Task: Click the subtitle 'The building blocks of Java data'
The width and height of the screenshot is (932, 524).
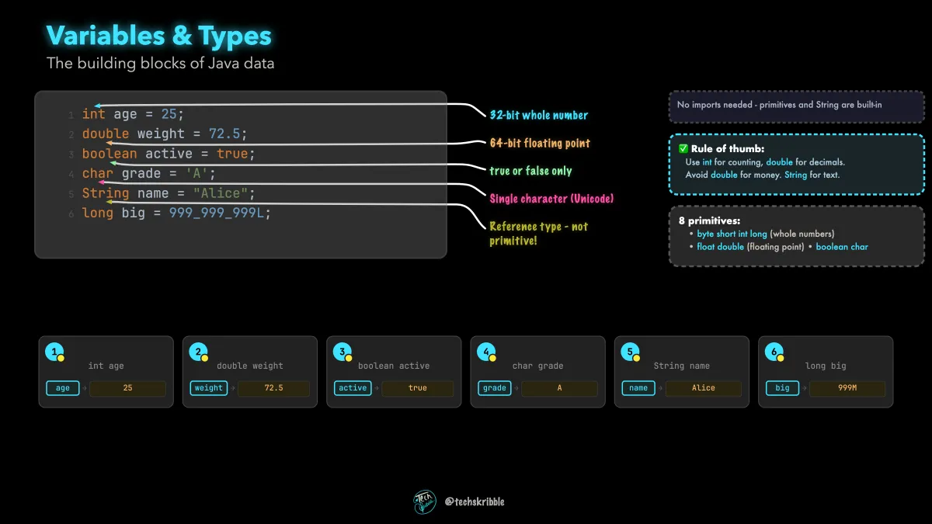Action: click(161, 63)
